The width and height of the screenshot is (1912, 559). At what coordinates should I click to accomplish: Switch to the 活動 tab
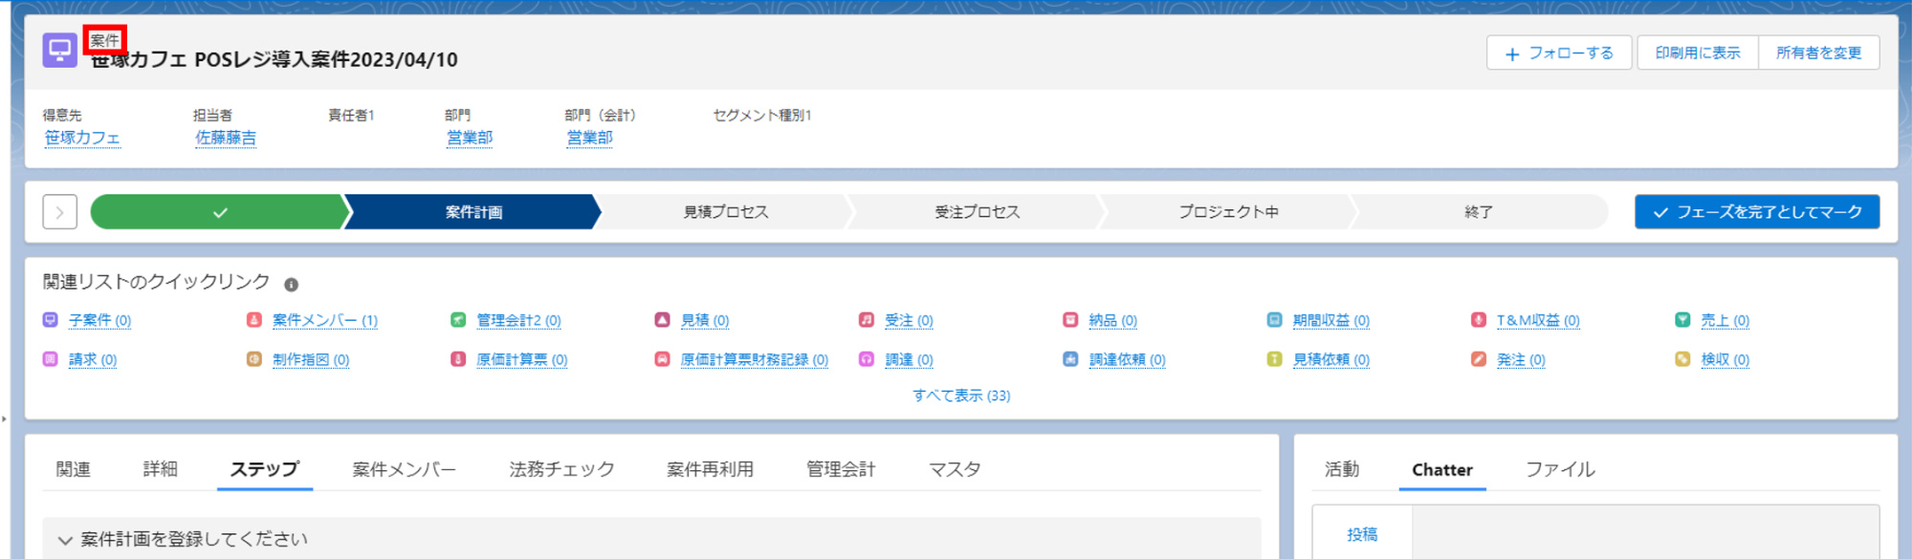click(1342, 469)
